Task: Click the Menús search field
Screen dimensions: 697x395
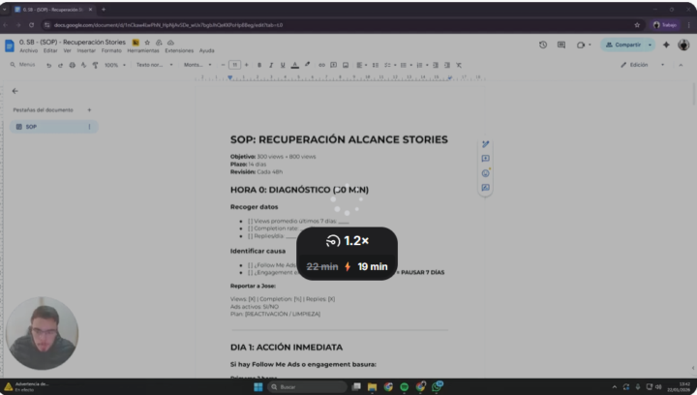Action: [x=22, y=65]
